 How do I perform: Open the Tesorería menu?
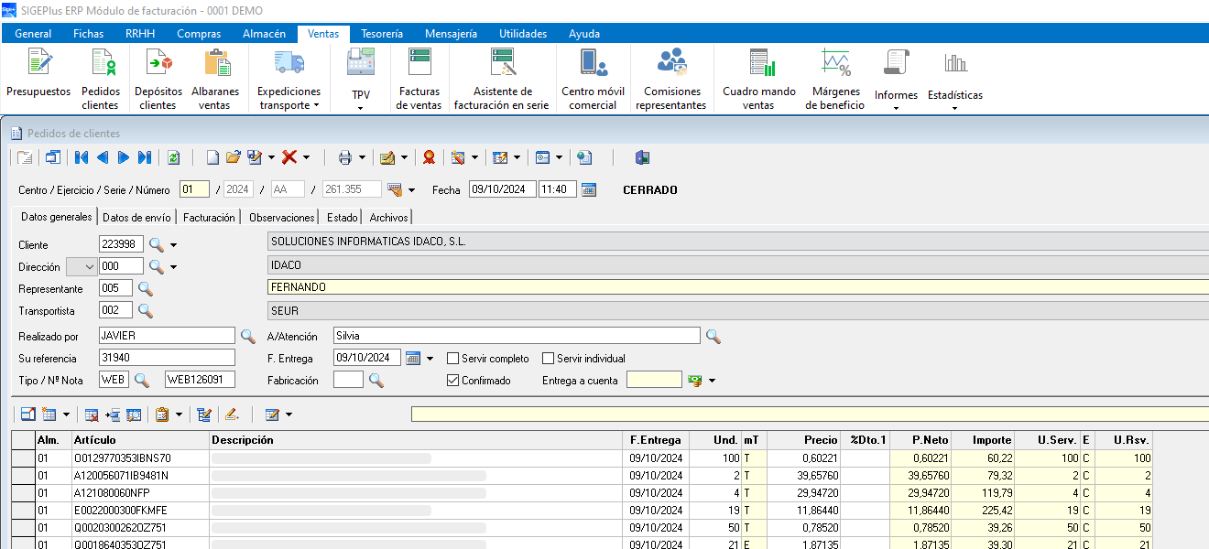pyautogui.click(x=382, y=34)
